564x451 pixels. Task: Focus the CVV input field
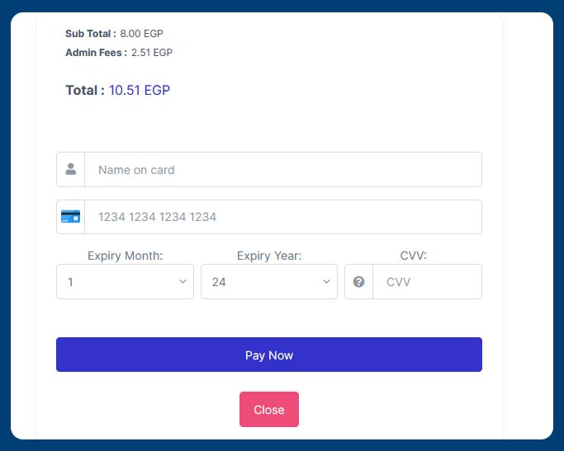tap(427, 282)
